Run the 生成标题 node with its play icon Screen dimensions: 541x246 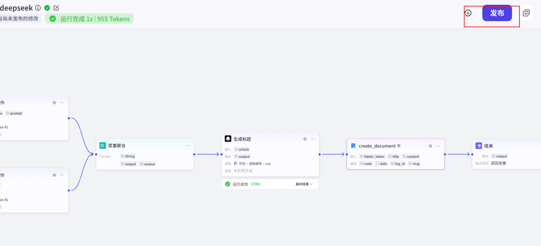click(x=305, y=139)
